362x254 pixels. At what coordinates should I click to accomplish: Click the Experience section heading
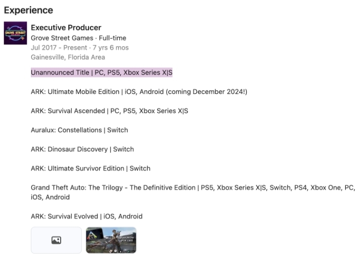[x=28, y=11]
